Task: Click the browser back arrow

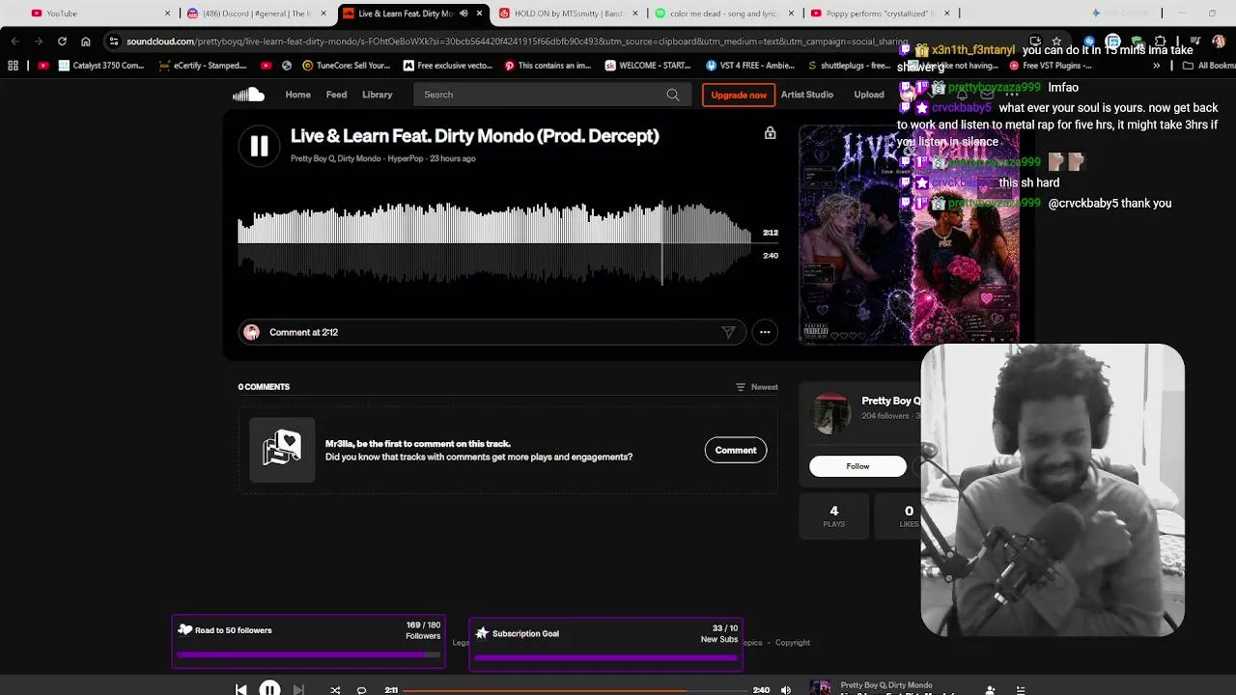Action: pyautogui.click(x=14, y=42)
